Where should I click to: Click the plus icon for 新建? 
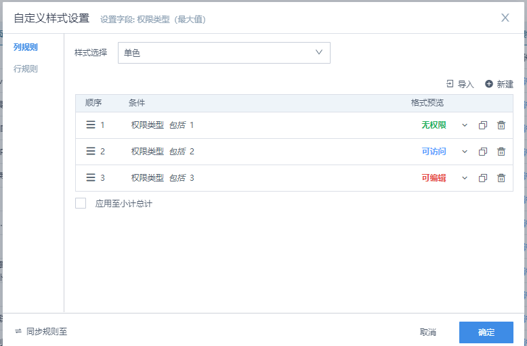pos(489,84)
